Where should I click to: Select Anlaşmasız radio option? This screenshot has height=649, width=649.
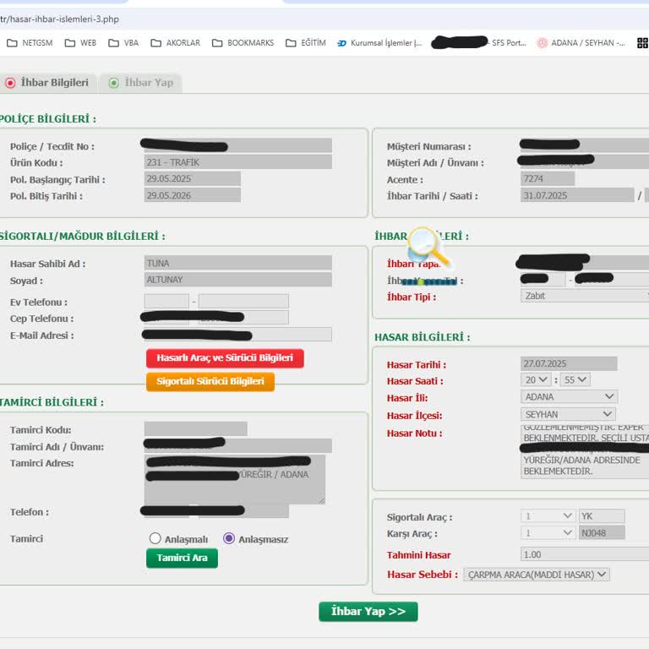(229, 538)
